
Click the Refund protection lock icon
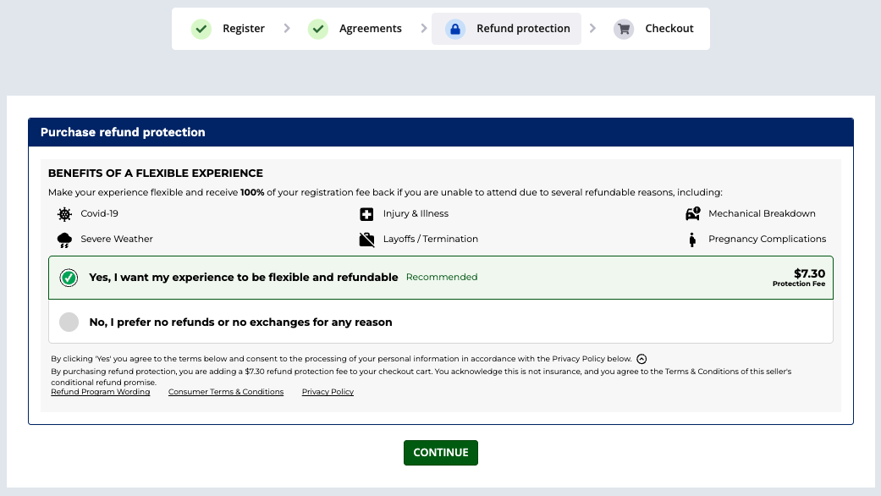455,29
